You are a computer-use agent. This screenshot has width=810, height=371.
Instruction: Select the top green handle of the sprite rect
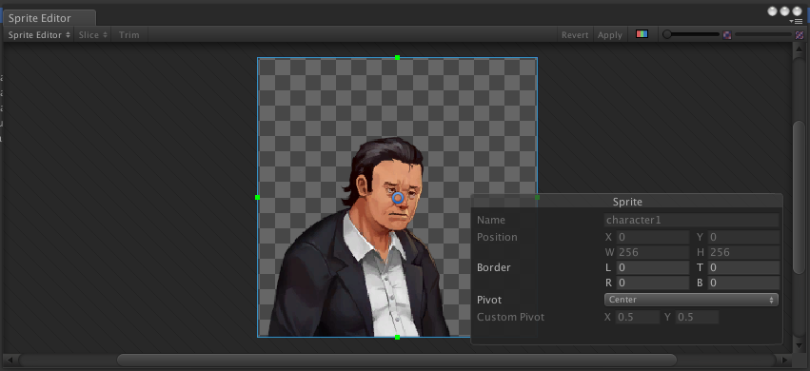point(397,58)
